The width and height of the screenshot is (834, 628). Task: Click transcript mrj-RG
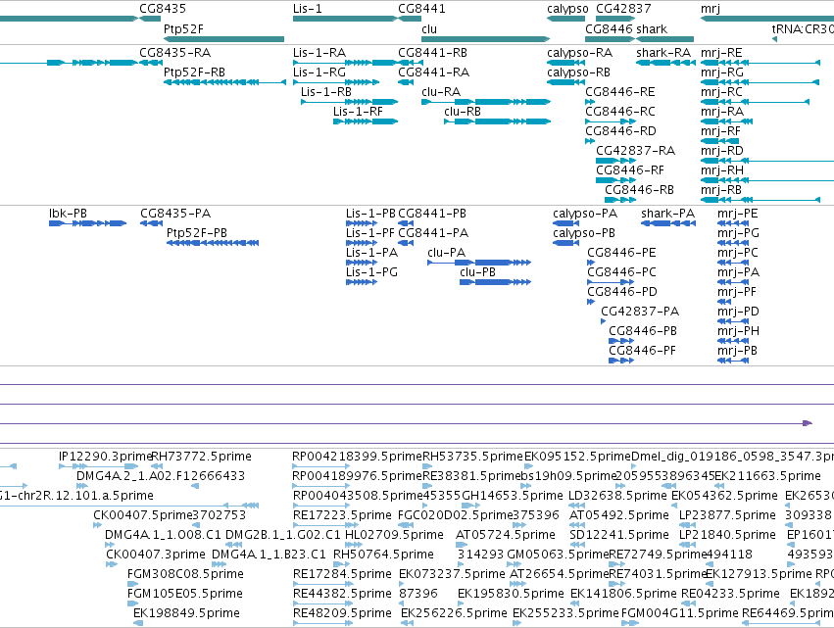coord(760,82)
